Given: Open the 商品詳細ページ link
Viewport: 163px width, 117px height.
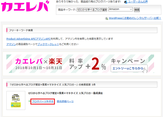Looking at the screenshot, I should point(65,102).
